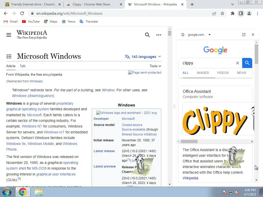Open the Closed-source infobox link

pyautogui.click(x=132, y=125)
